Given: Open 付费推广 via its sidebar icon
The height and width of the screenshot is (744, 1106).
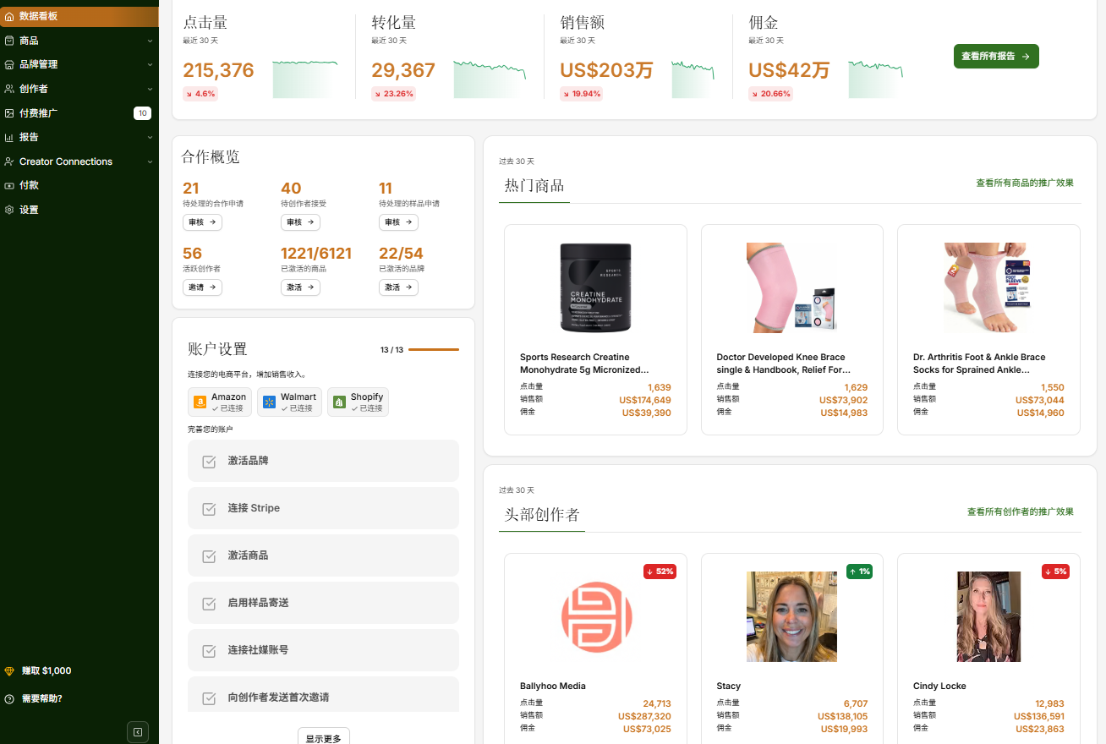Looking at the screenshot, I should (9, 113).
